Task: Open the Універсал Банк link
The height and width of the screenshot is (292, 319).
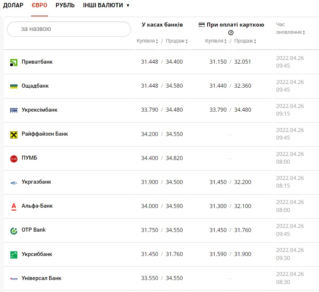Action: 41,278
